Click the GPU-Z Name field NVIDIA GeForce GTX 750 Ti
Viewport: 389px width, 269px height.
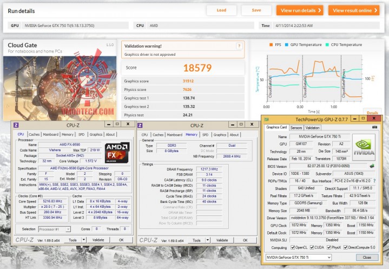(x=320, y=136)
